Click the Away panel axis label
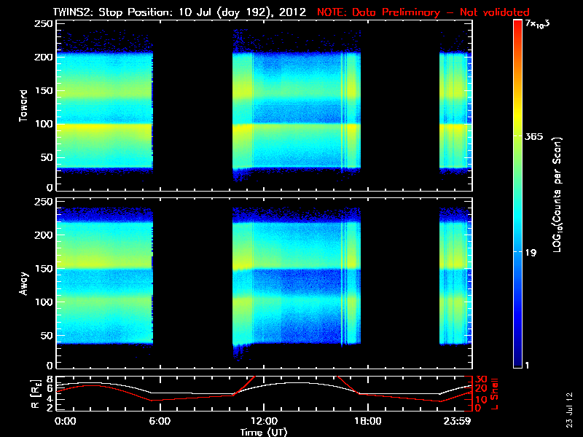Image resolution: width=583 pixels, height=437 pixels. point(23,283)
